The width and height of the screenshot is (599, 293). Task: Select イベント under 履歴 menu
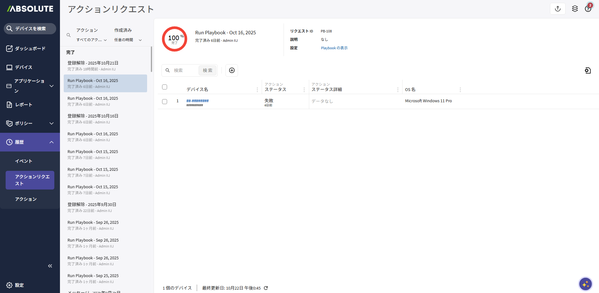pos(24,161)
